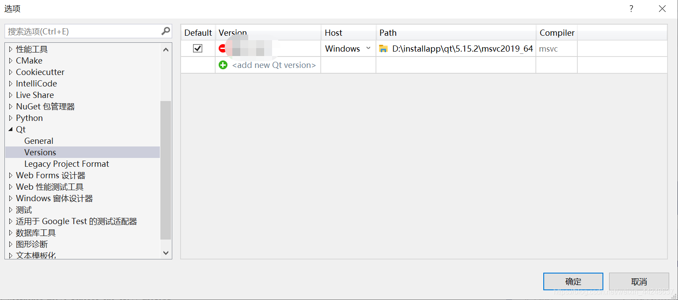Remove the Qt version with the red minus icon
678x300 pixels.
[222, 49]
